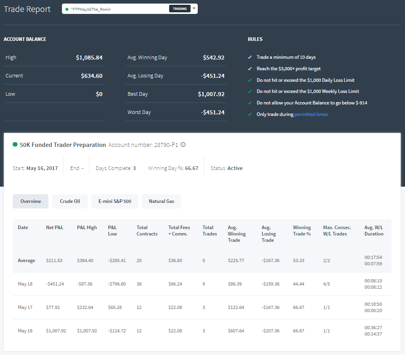Select the May 18 row in table
The width and height of the screenshot is (405, 355).
(x=202, y=284)
